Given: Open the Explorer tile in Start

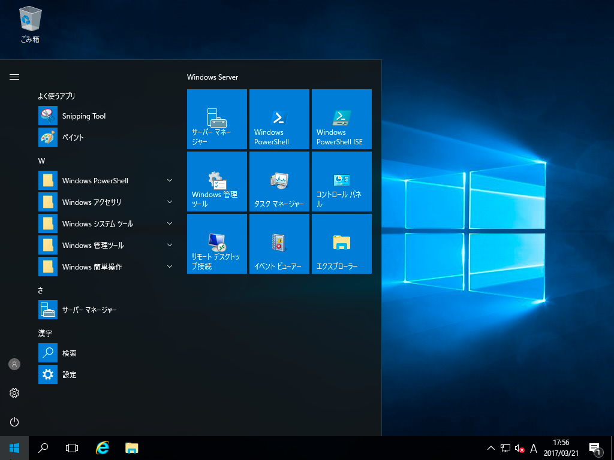Looking at the screenshot, I should tap(342, 244).
